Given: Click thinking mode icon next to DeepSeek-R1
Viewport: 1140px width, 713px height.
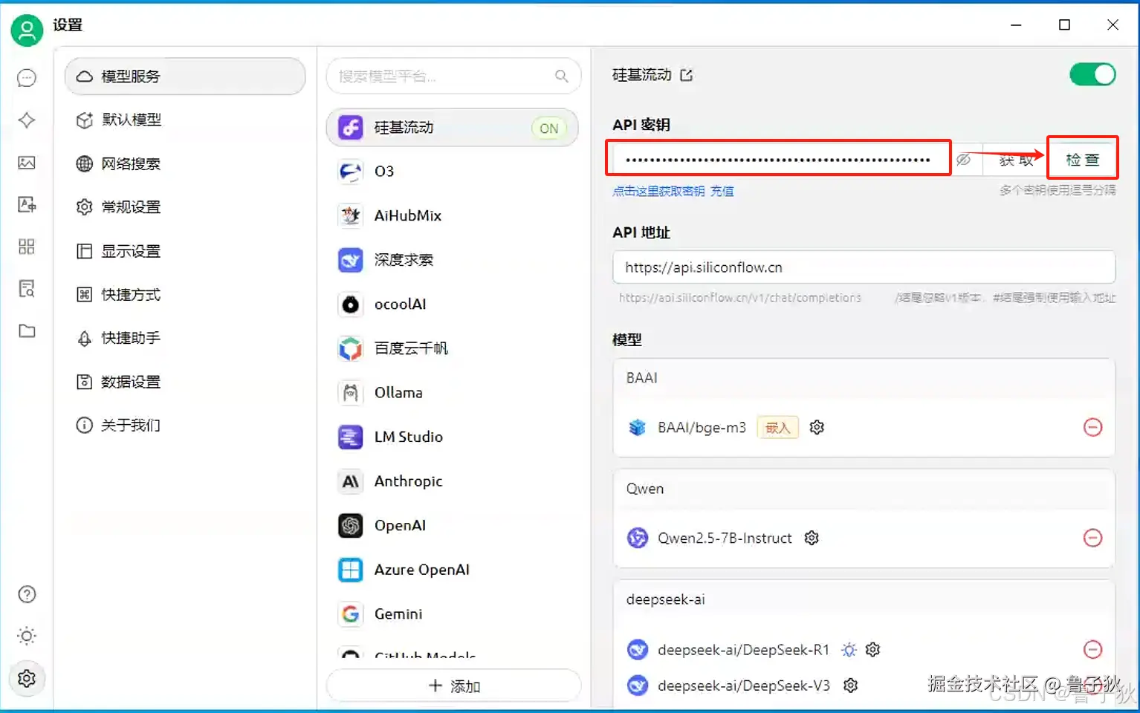Looking at the screenshot, I should point(849,649).
